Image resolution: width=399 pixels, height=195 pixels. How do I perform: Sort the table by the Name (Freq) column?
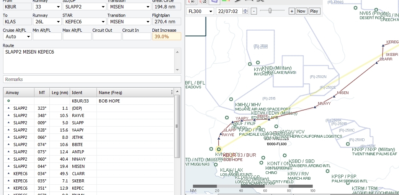(x=133, y=93)
